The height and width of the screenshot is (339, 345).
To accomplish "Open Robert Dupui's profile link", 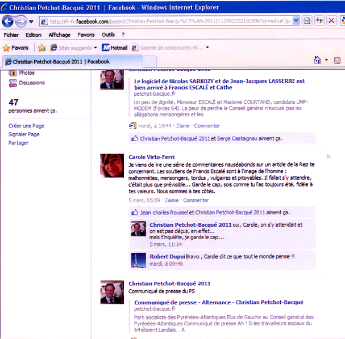I will point(168,256).
